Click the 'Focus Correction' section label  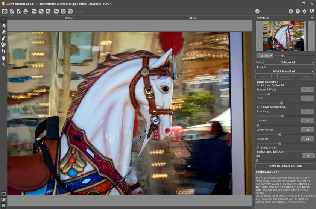coord(267,82)
